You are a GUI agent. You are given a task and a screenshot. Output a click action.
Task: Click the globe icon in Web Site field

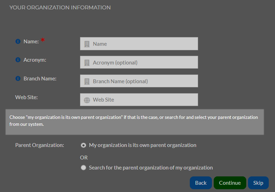pyautogui.click(x=87, y=100)
